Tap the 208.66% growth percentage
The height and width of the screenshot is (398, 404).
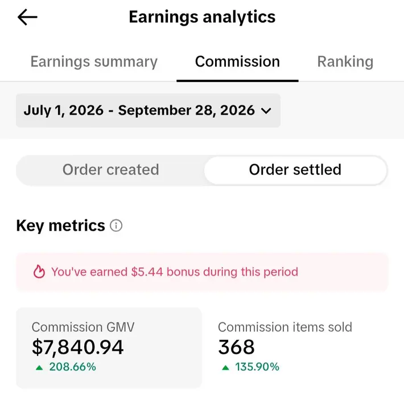coord(73,367)
